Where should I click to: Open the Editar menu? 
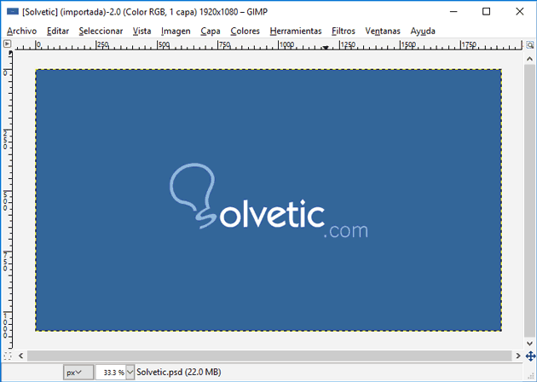58,32
